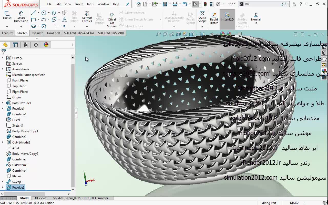Switch to the 3D Views bottom tab
The height and width of the screenshot is (205, 328).
(40, 198)
